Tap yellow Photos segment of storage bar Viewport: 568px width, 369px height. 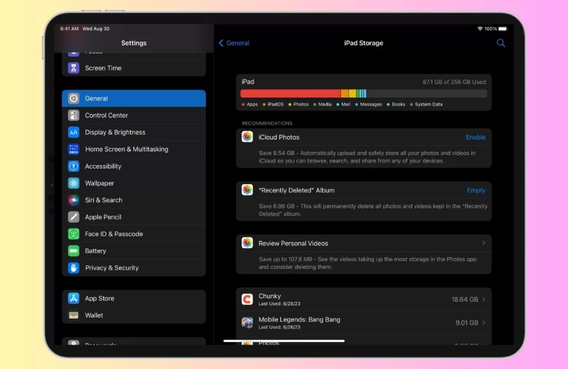(352, 94)
